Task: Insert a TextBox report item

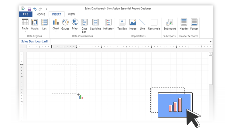Action: pos(122,24)
